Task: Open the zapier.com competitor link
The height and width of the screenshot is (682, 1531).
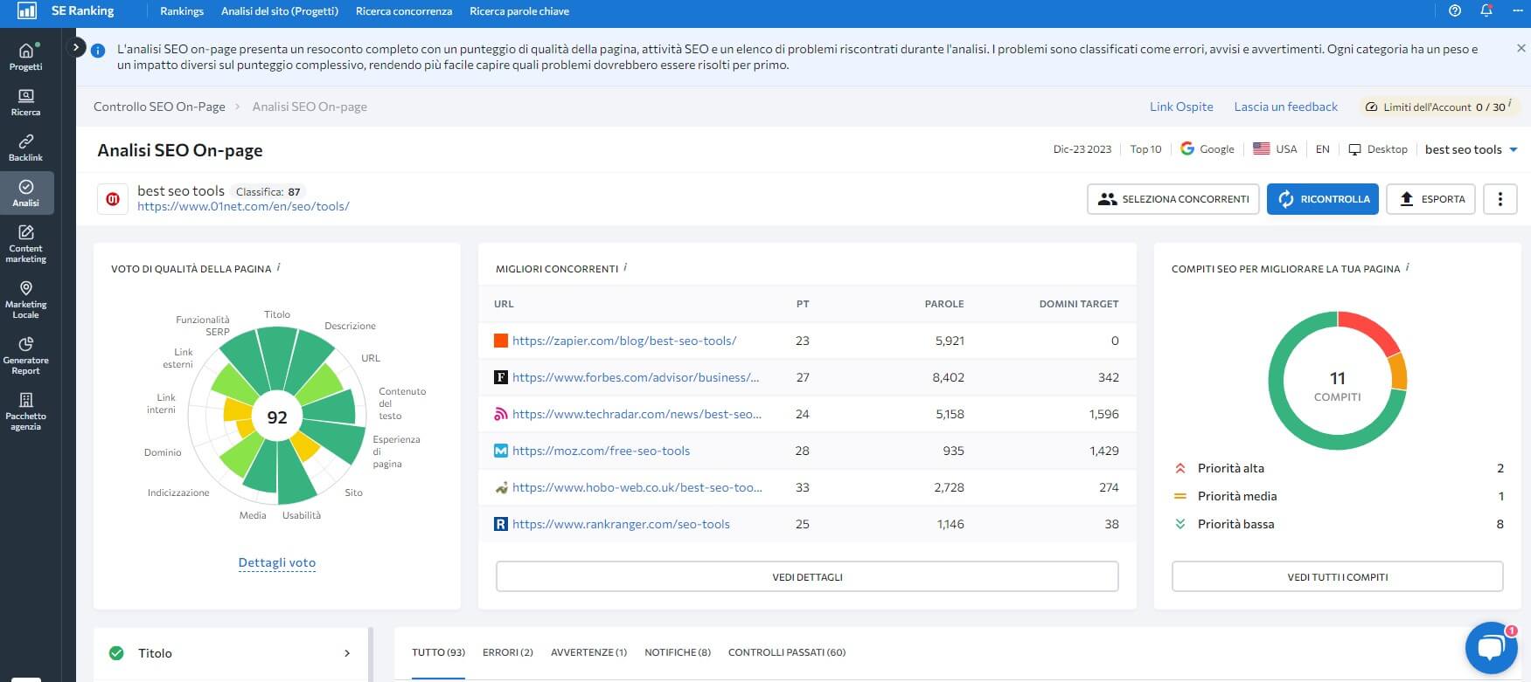Action: tap(624, 341)
